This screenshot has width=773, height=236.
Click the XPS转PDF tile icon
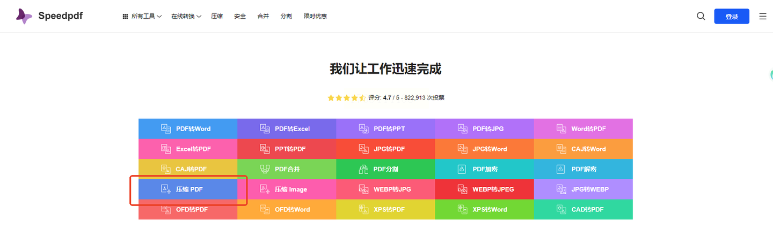[363, 209]
